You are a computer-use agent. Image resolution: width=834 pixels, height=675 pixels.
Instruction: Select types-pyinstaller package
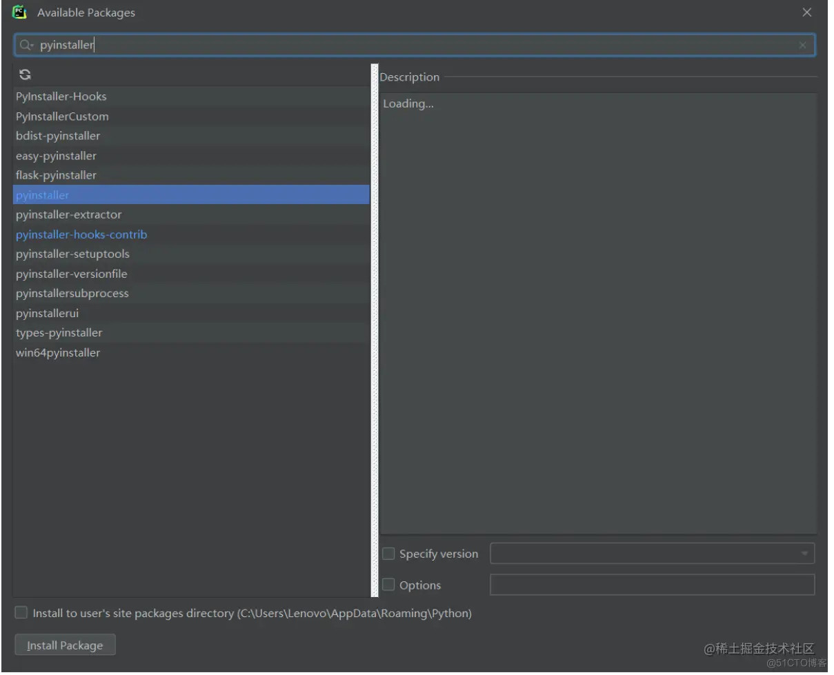191,332
